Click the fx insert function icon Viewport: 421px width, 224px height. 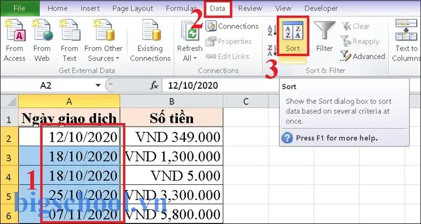154,86
